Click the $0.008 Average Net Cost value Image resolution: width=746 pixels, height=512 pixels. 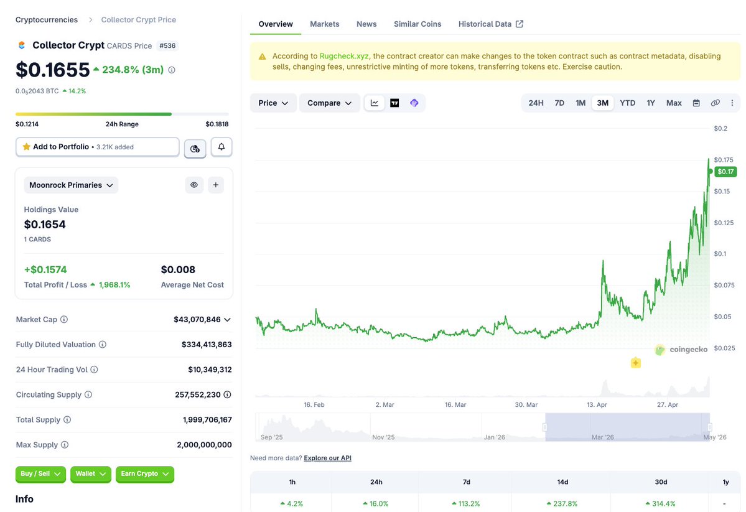click(x=178, y=270)
